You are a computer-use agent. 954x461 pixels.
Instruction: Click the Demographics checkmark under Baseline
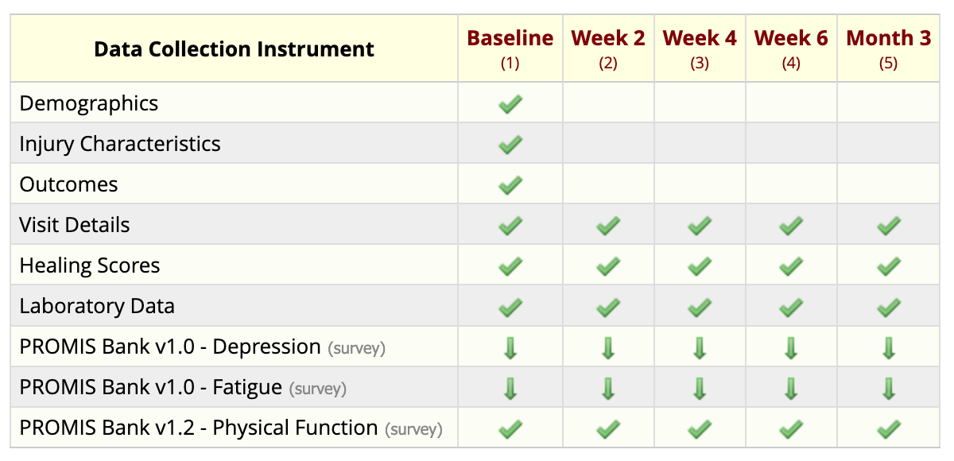pyautogui.click(x=510, y=103)
